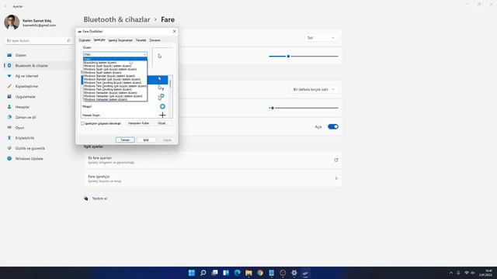Image resolution: width=497 pixels, height=279 pixels.
Task: Open Gizlilik ve güvenlik settings
Action: coord(38,148)
